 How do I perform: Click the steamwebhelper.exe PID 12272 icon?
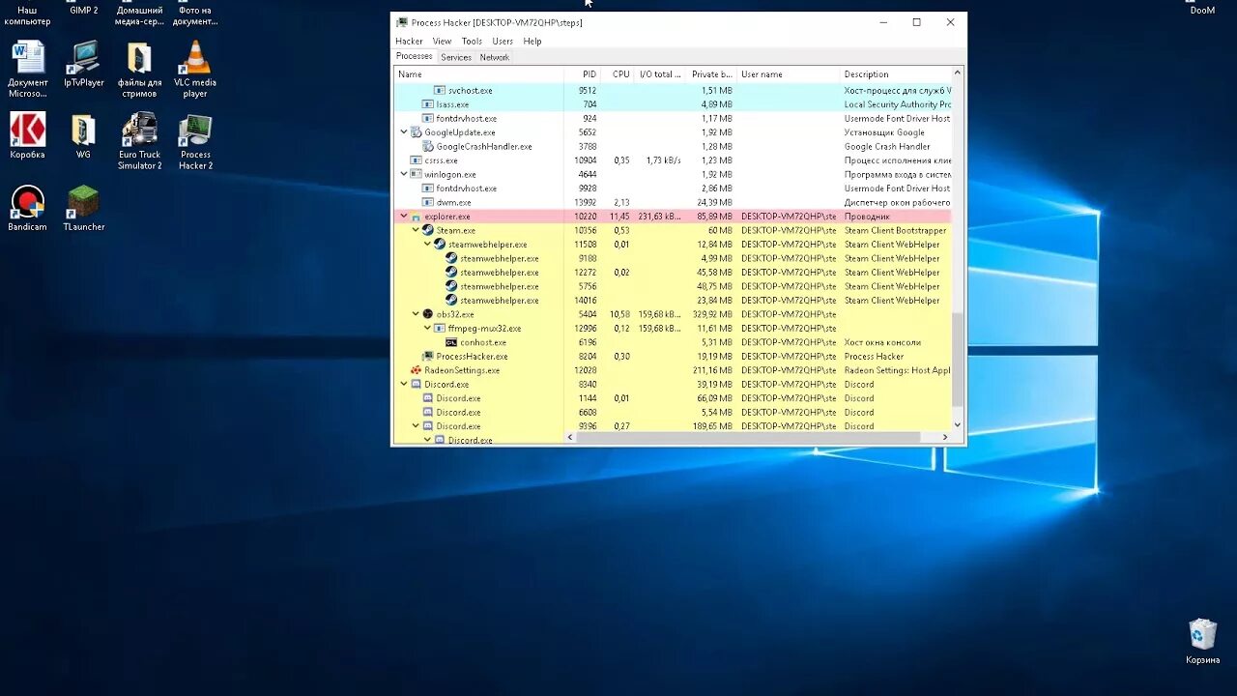tap(451, 273)
